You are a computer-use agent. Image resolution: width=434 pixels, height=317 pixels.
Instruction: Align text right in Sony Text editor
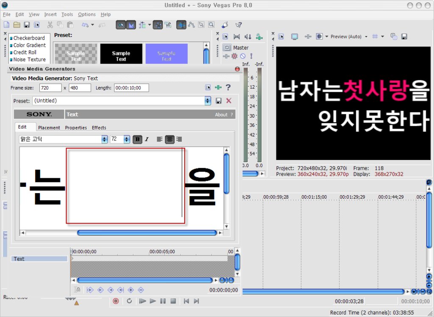click(x=179, y=139)
